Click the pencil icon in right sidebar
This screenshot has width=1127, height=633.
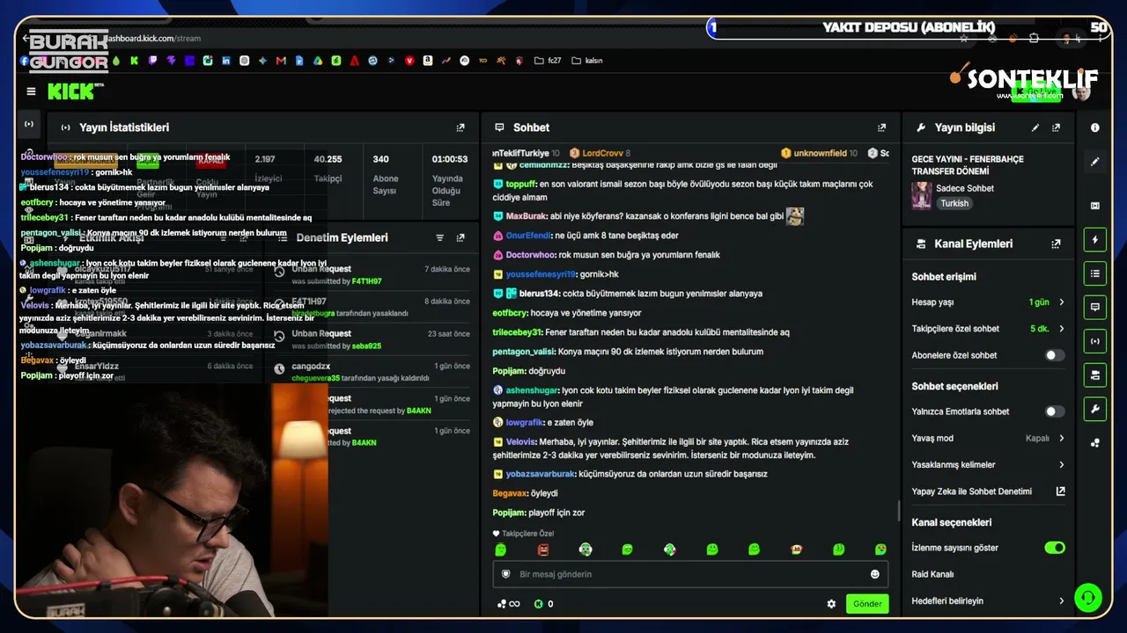[x=1095, y=162]
